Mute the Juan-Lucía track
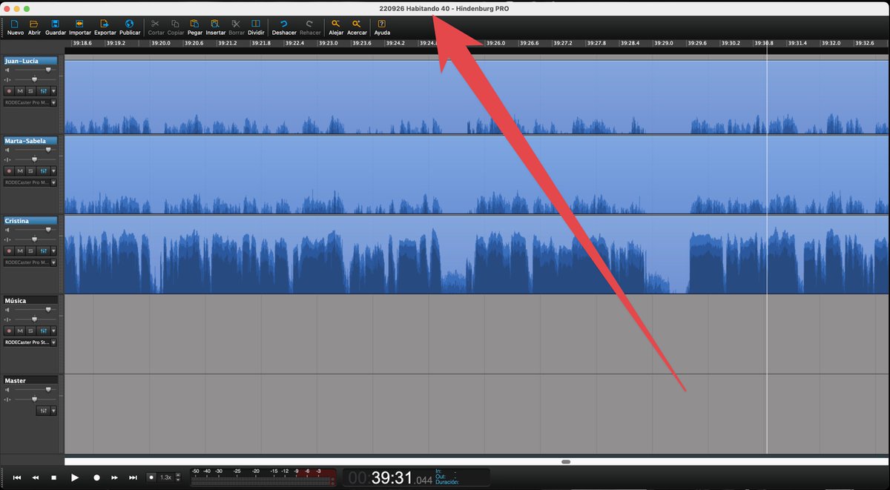Screen dimensions: 890x490 20,90
